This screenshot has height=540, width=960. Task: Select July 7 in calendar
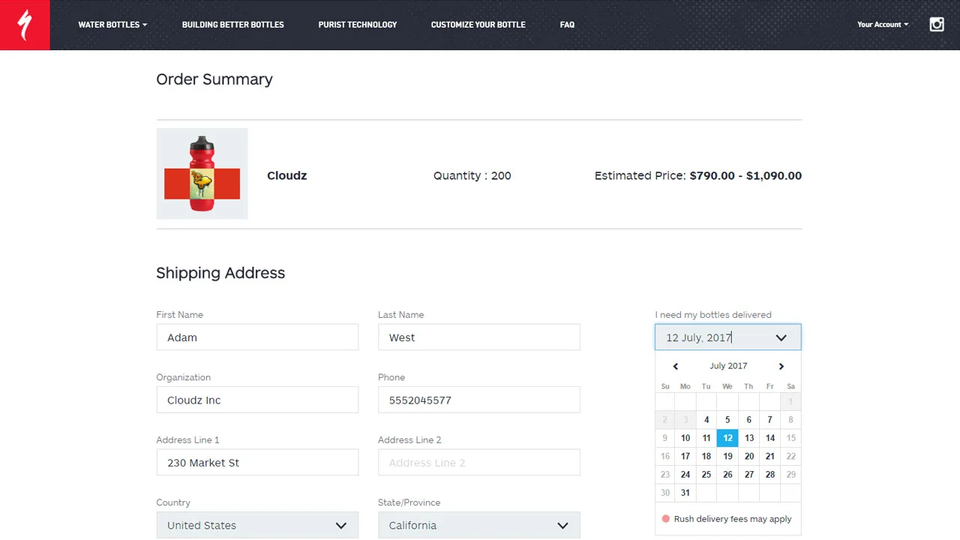[769, 420]
